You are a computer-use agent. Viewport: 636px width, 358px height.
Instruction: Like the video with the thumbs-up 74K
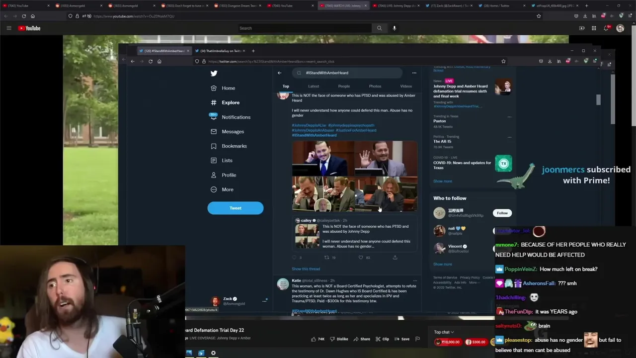(x=318, y=339)
